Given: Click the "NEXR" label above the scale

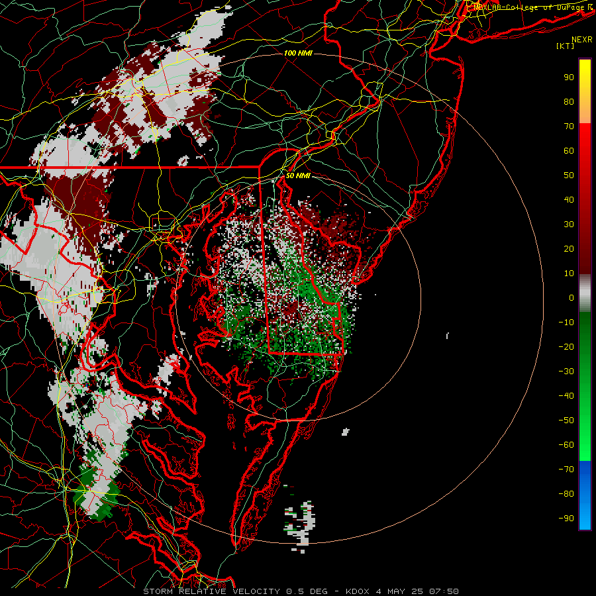Looking at the screenshot, I should [581, 40].
